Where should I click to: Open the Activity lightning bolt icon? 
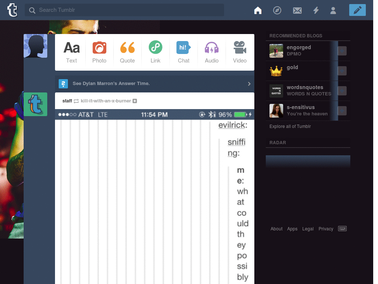[316, 10]
